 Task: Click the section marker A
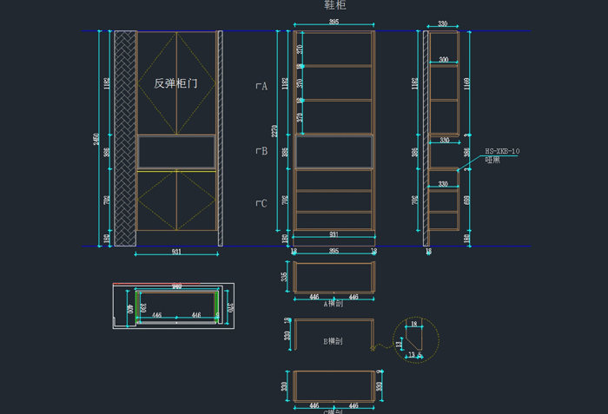(261, 86)
